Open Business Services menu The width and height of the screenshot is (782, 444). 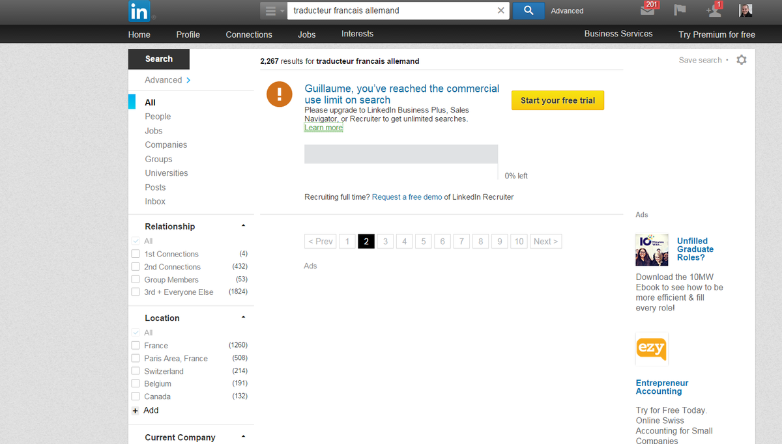[x=618, y=34]
